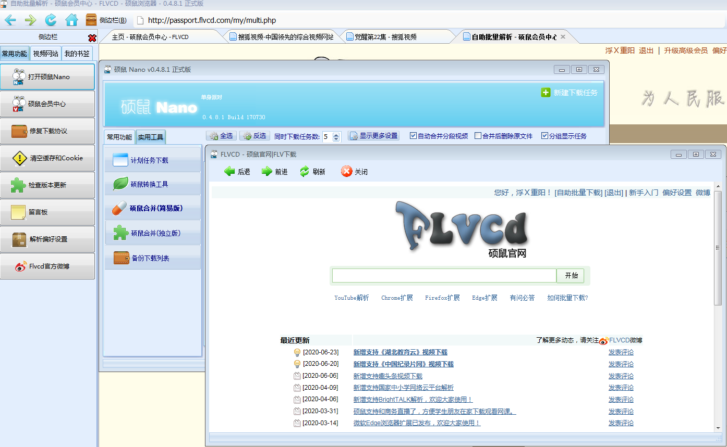Viewport: 727px width, 447px height.
Task: Click the FLVCD search input box
Action: point(444,275)
